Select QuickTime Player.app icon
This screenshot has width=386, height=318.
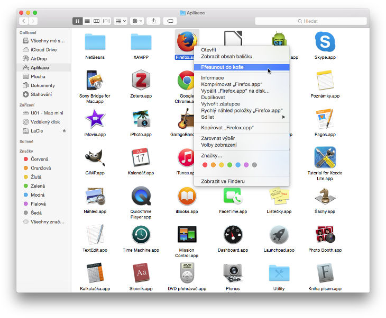tap(141, 196)
